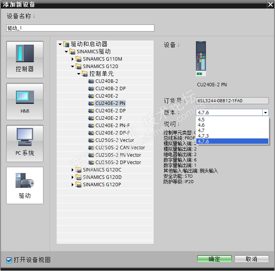The image size is (275, 271).
Task: Click the SINAMICS驱动 folder icon
Action: click(x=72, y=52)
